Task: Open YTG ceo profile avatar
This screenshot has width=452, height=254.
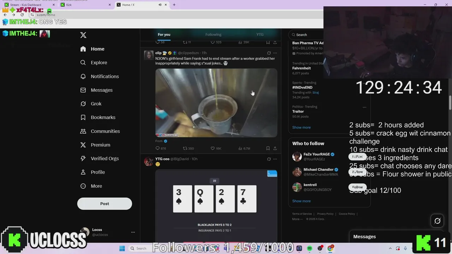Action: [149, 161]
